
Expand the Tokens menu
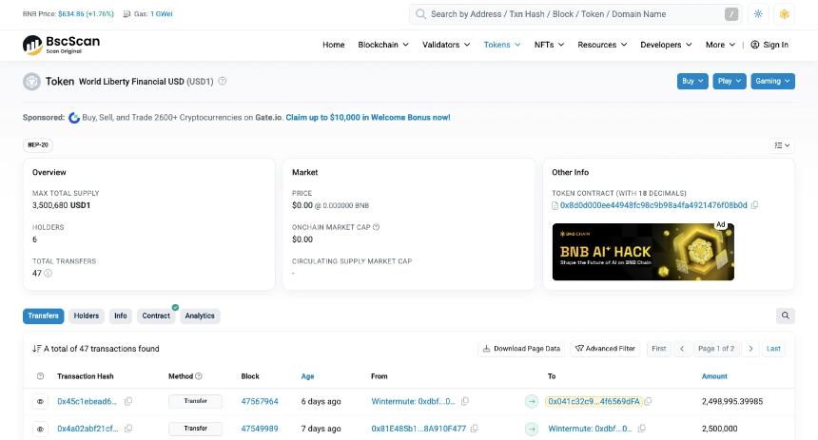[502, 45]
